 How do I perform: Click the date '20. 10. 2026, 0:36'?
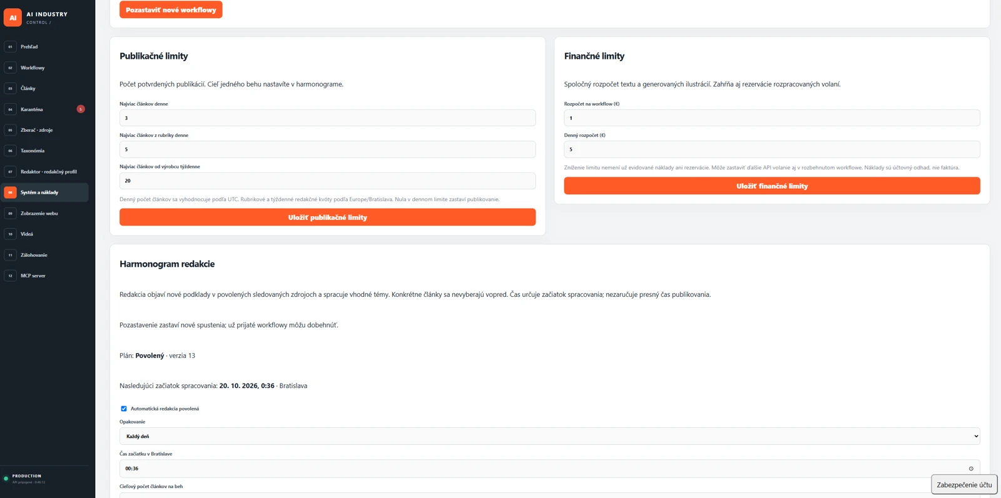pyautogui.click(x=246, y=386)
